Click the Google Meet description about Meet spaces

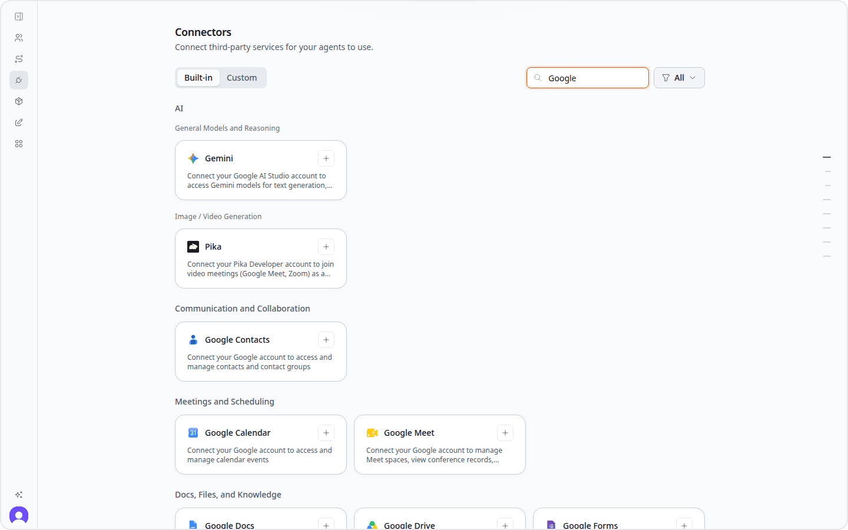coord(435,455)
